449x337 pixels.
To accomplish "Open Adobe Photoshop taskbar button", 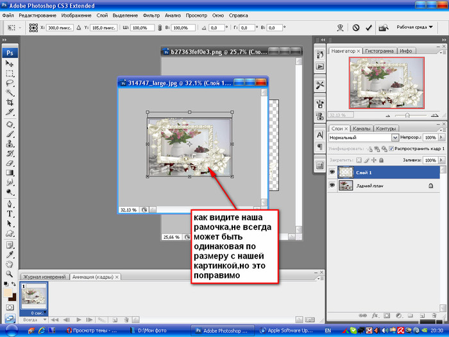I will click(x=222, y=331).
